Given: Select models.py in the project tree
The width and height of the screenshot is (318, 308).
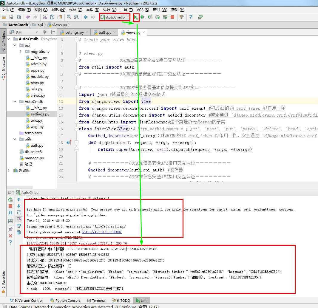Looking at the screenshot, I should click(x=37, y=76).
